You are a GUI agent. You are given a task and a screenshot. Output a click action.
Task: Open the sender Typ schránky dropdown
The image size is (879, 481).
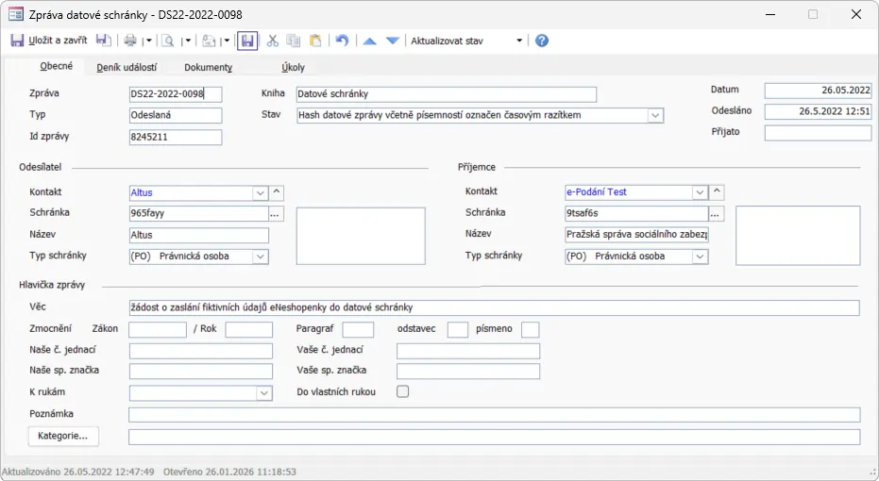(x=261, y=257)
